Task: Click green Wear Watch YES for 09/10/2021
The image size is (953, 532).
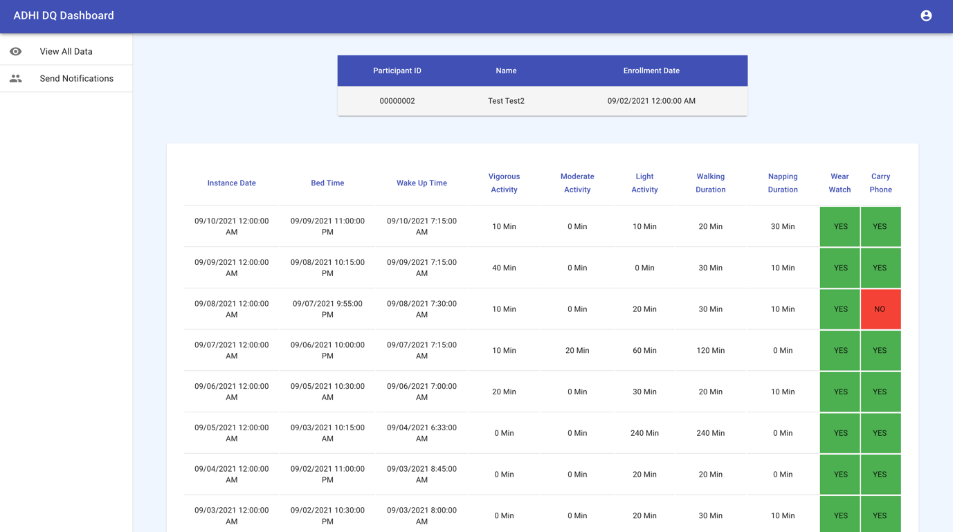Action: (840, 227)
